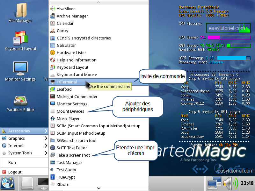
Task: Open SCIM Input Method Setup
Action: [98, 133]
